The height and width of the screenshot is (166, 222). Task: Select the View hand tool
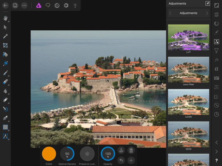pos(5,18)
